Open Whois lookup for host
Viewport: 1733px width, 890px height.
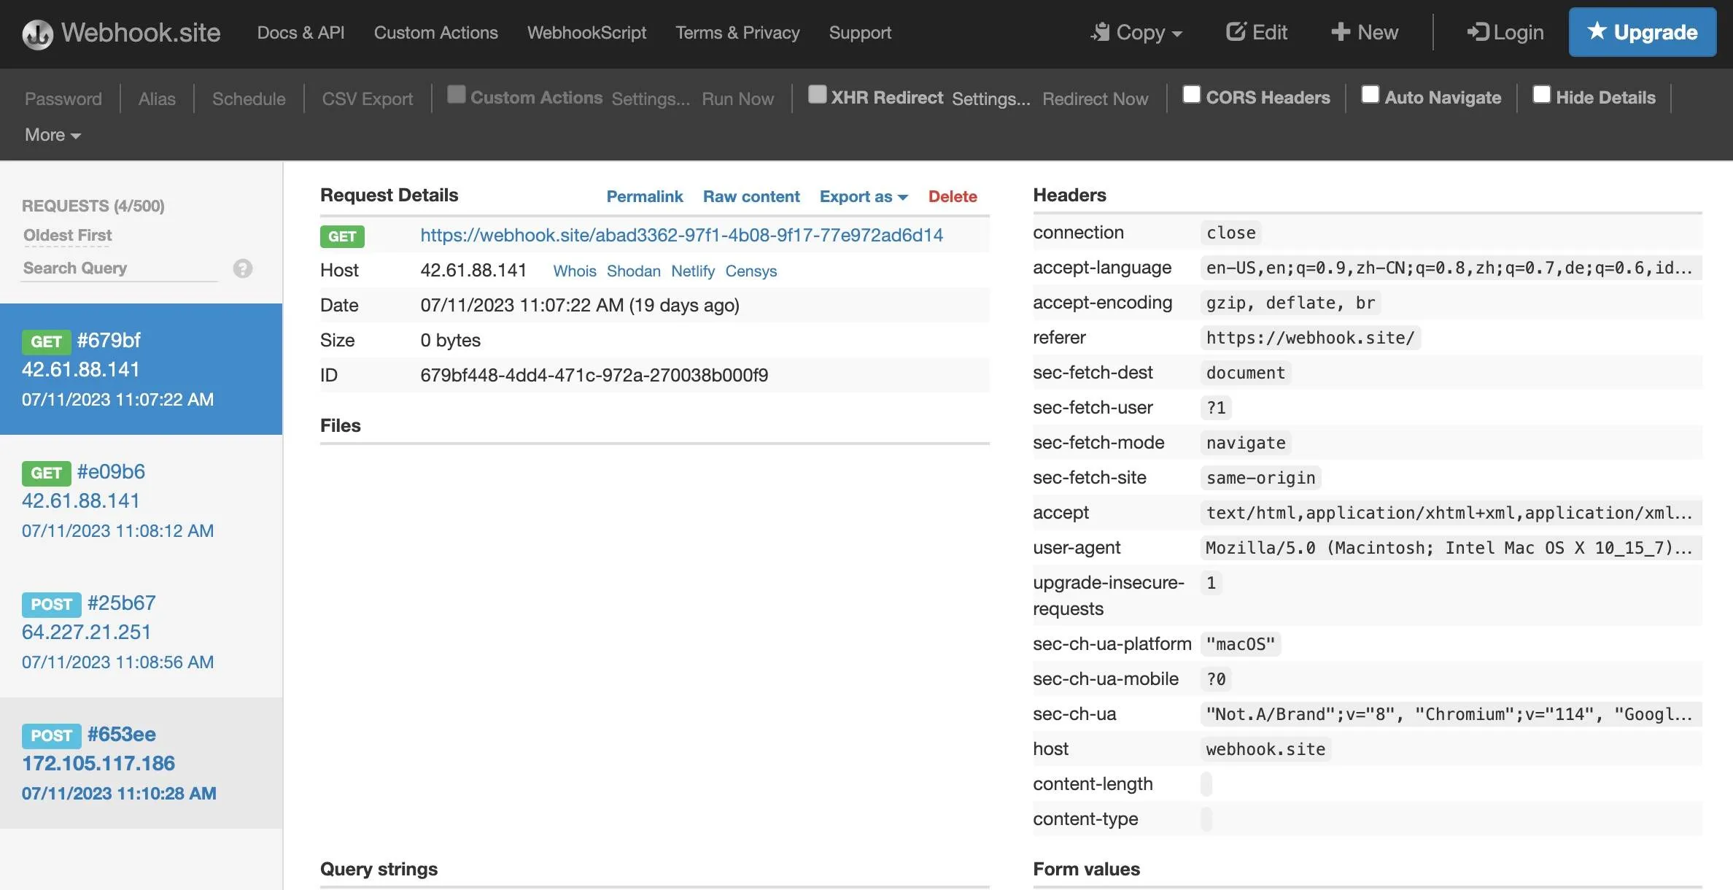(x=575, y=271)
